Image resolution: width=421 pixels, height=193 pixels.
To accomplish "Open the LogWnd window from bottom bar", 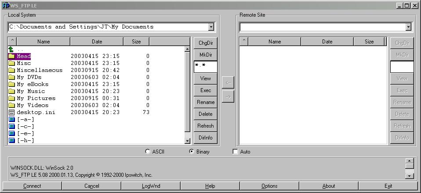I will (151, 186).
